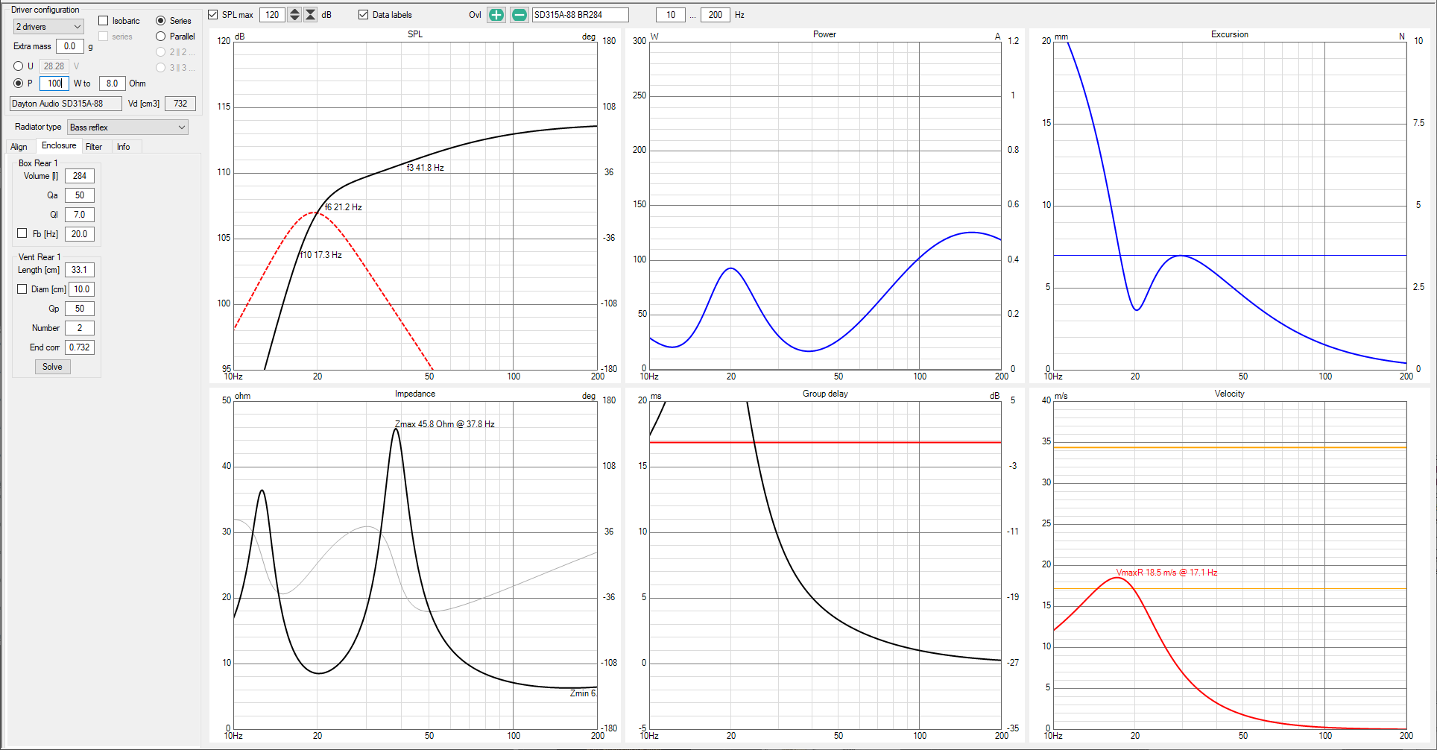
Task: Click the Qa field
Action: 80,195
